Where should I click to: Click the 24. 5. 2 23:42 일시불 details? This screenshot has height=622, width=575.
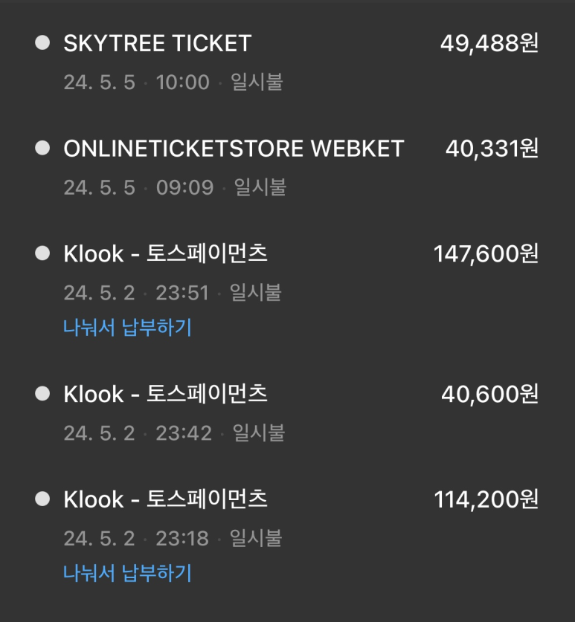pyautogui.click(x=174, y=433)
